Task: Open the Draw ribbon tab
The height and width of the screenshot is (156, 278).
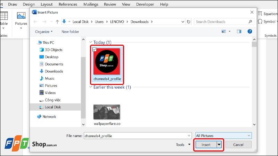Action: 13,4
